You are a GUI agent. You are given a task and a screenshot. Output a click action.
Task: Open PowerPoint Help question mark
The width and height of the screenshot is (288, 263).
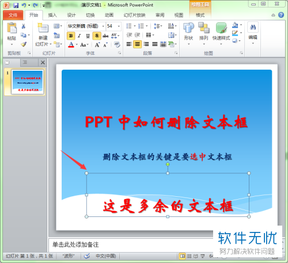click(281, 15)
